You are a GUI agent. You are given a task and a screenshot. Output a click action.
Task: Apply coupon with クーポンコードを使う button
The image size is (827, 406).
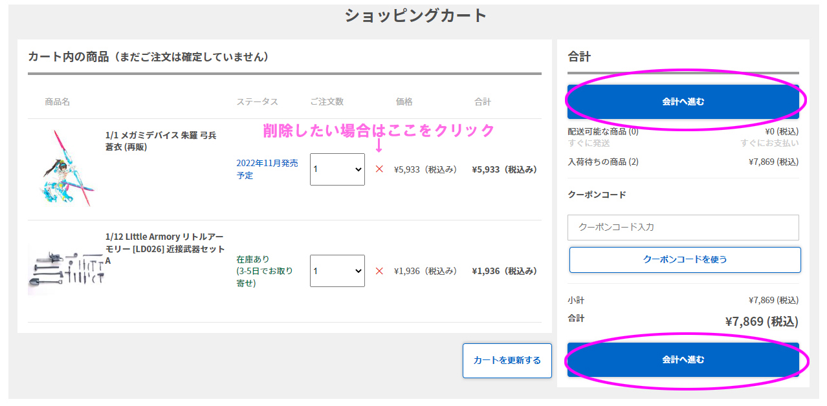[685, 259]
